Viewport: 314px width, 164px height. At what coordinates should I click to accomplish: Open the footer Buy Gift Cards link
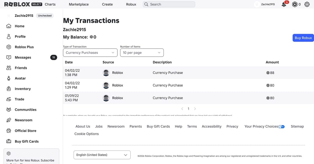pyautogui.click(x=158, y=126)
